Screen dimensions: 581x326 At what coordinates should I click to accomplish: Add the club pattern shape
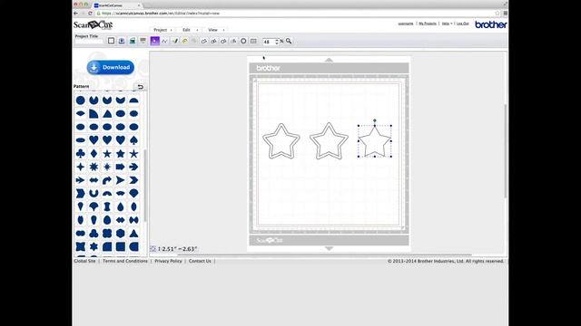click(81, 153)
